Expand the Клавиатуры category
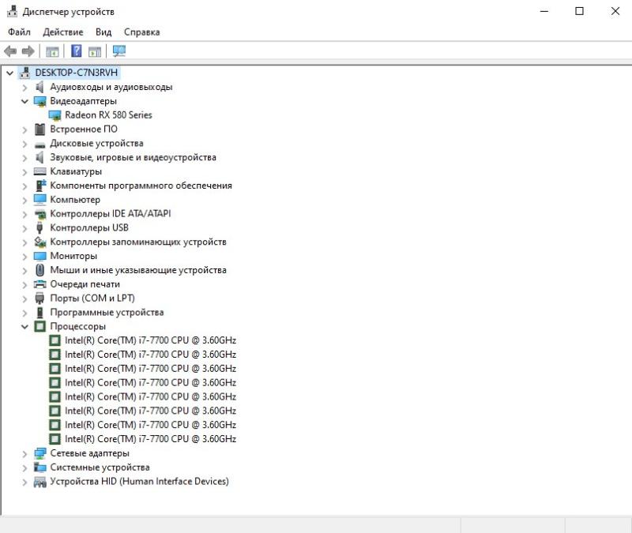This screenshot has height=533, width=632. [x=24, y=172]
